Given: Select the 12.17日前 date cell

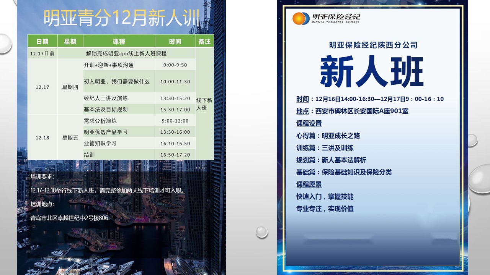Looking at the screenshot, I should coord(42,53).
